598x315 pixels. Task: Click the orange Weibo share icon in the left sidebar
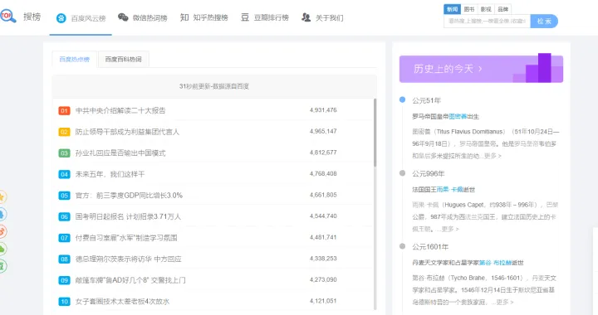[x=2, y=231]
